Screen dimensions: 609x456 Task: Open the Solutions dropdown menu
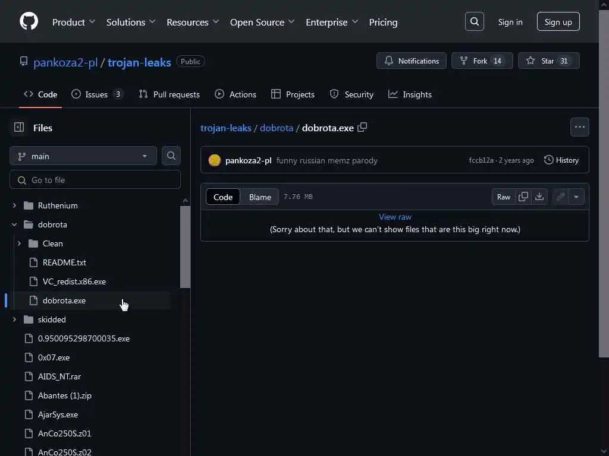pos(130,22)
